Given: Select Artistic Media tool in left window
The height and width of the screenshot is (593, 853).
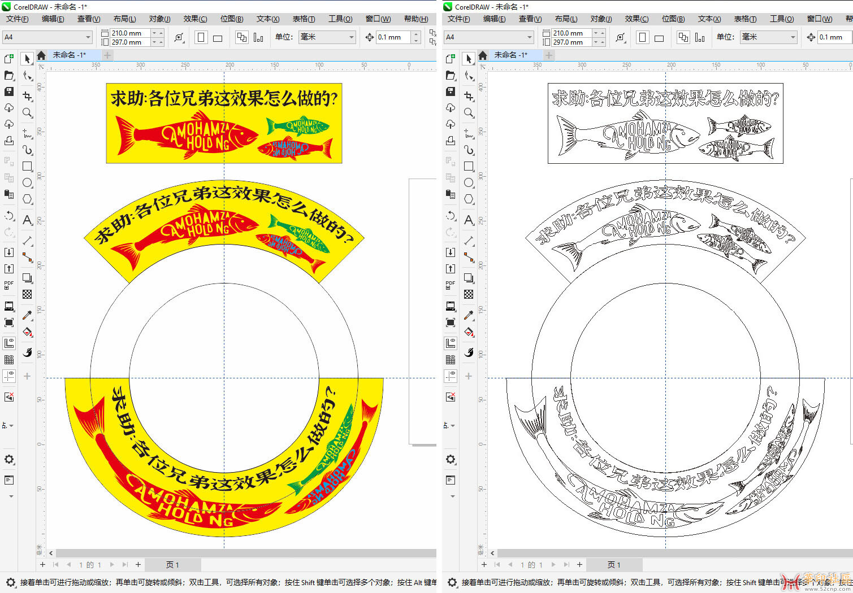Looking at the screenshot, I should pyautogui.click(x=27, y=150).
